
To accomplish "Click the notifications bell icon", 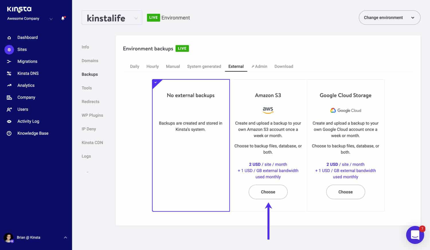I will pyautogui.click(x=63, y=18).
